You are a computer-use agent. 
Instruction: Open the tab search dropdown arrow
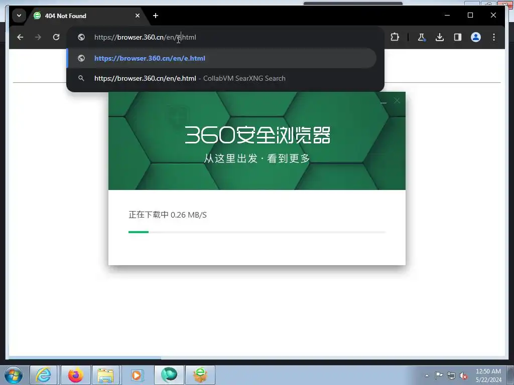tap(19, 16)
